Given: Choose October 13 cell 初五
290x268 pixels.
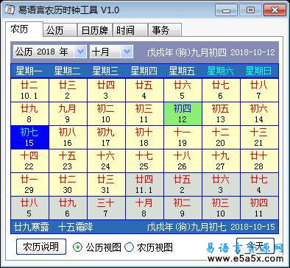Looking at the screenshot, I should click(x=221, y=113).
